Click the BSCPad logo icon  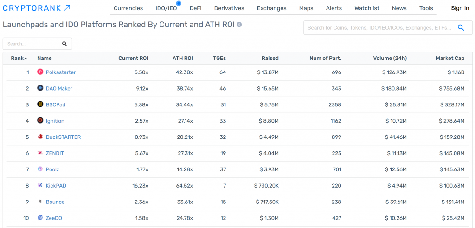[x=40, y=104]
